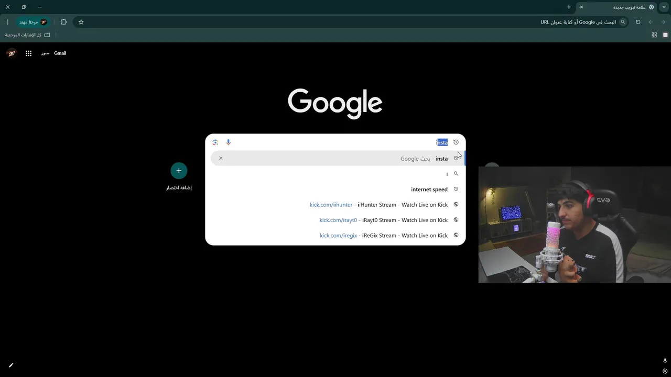This screenshot has height=377, width=671.
Task: Open the kick.com/iihunter suggestion
Action: coord(335,205)
